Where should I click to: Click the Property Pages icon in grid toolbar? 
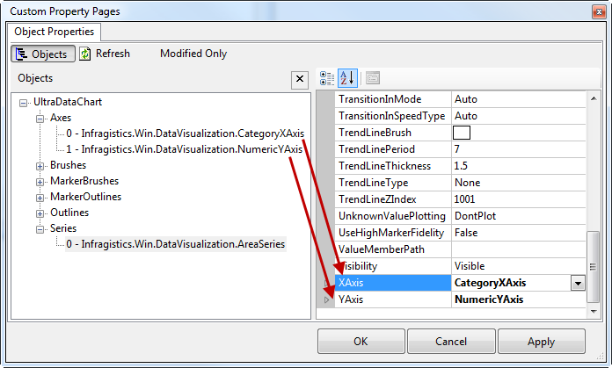point(372,77)
